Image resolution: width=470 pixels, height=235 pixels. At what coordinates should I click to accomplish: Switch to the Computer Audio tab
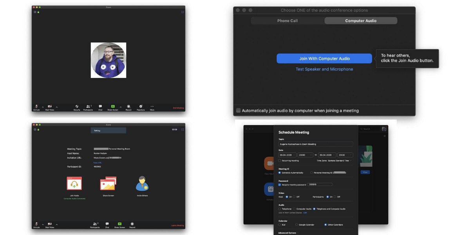(361, 21)
